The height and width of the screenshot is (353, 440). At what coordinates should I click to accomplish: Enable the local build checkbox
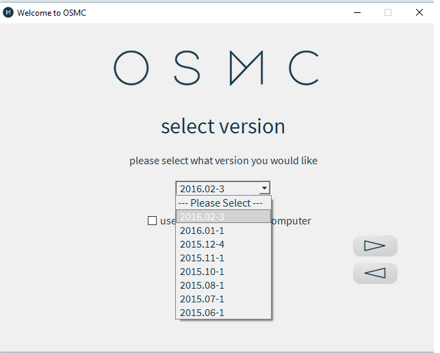[152, 221]
